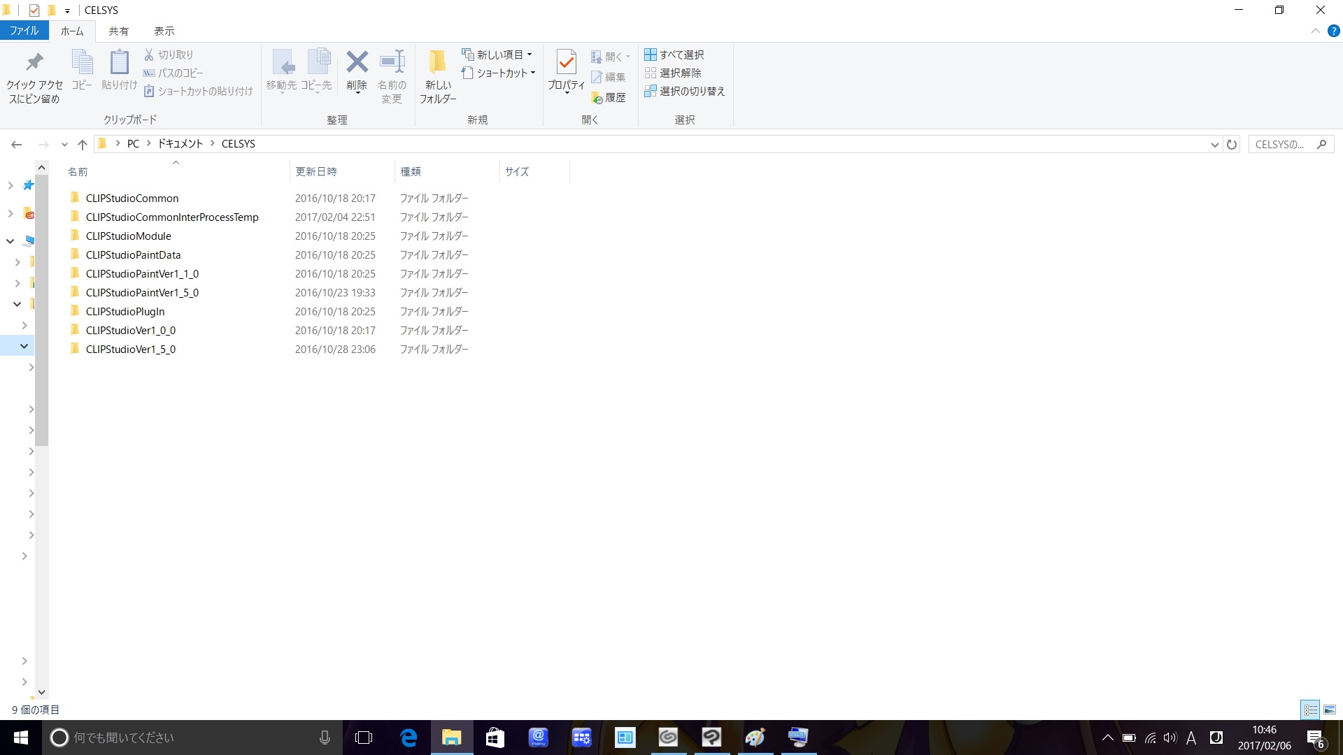The image size is (1343, 755).
Task: Open the 表示 (View) ribbon tab
Action: pos(164,31)
